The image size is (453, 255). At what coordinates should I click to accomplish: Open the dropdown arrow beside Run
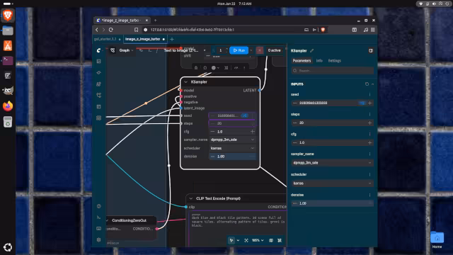251,50
